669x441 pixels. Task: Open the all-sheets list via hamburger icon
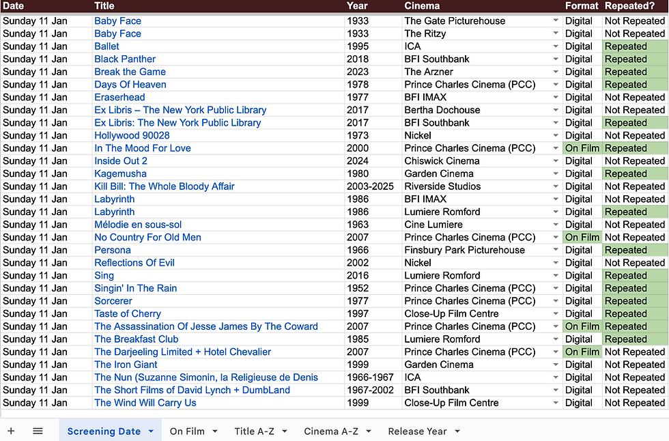pyautogui.click(x=38, y=431)
